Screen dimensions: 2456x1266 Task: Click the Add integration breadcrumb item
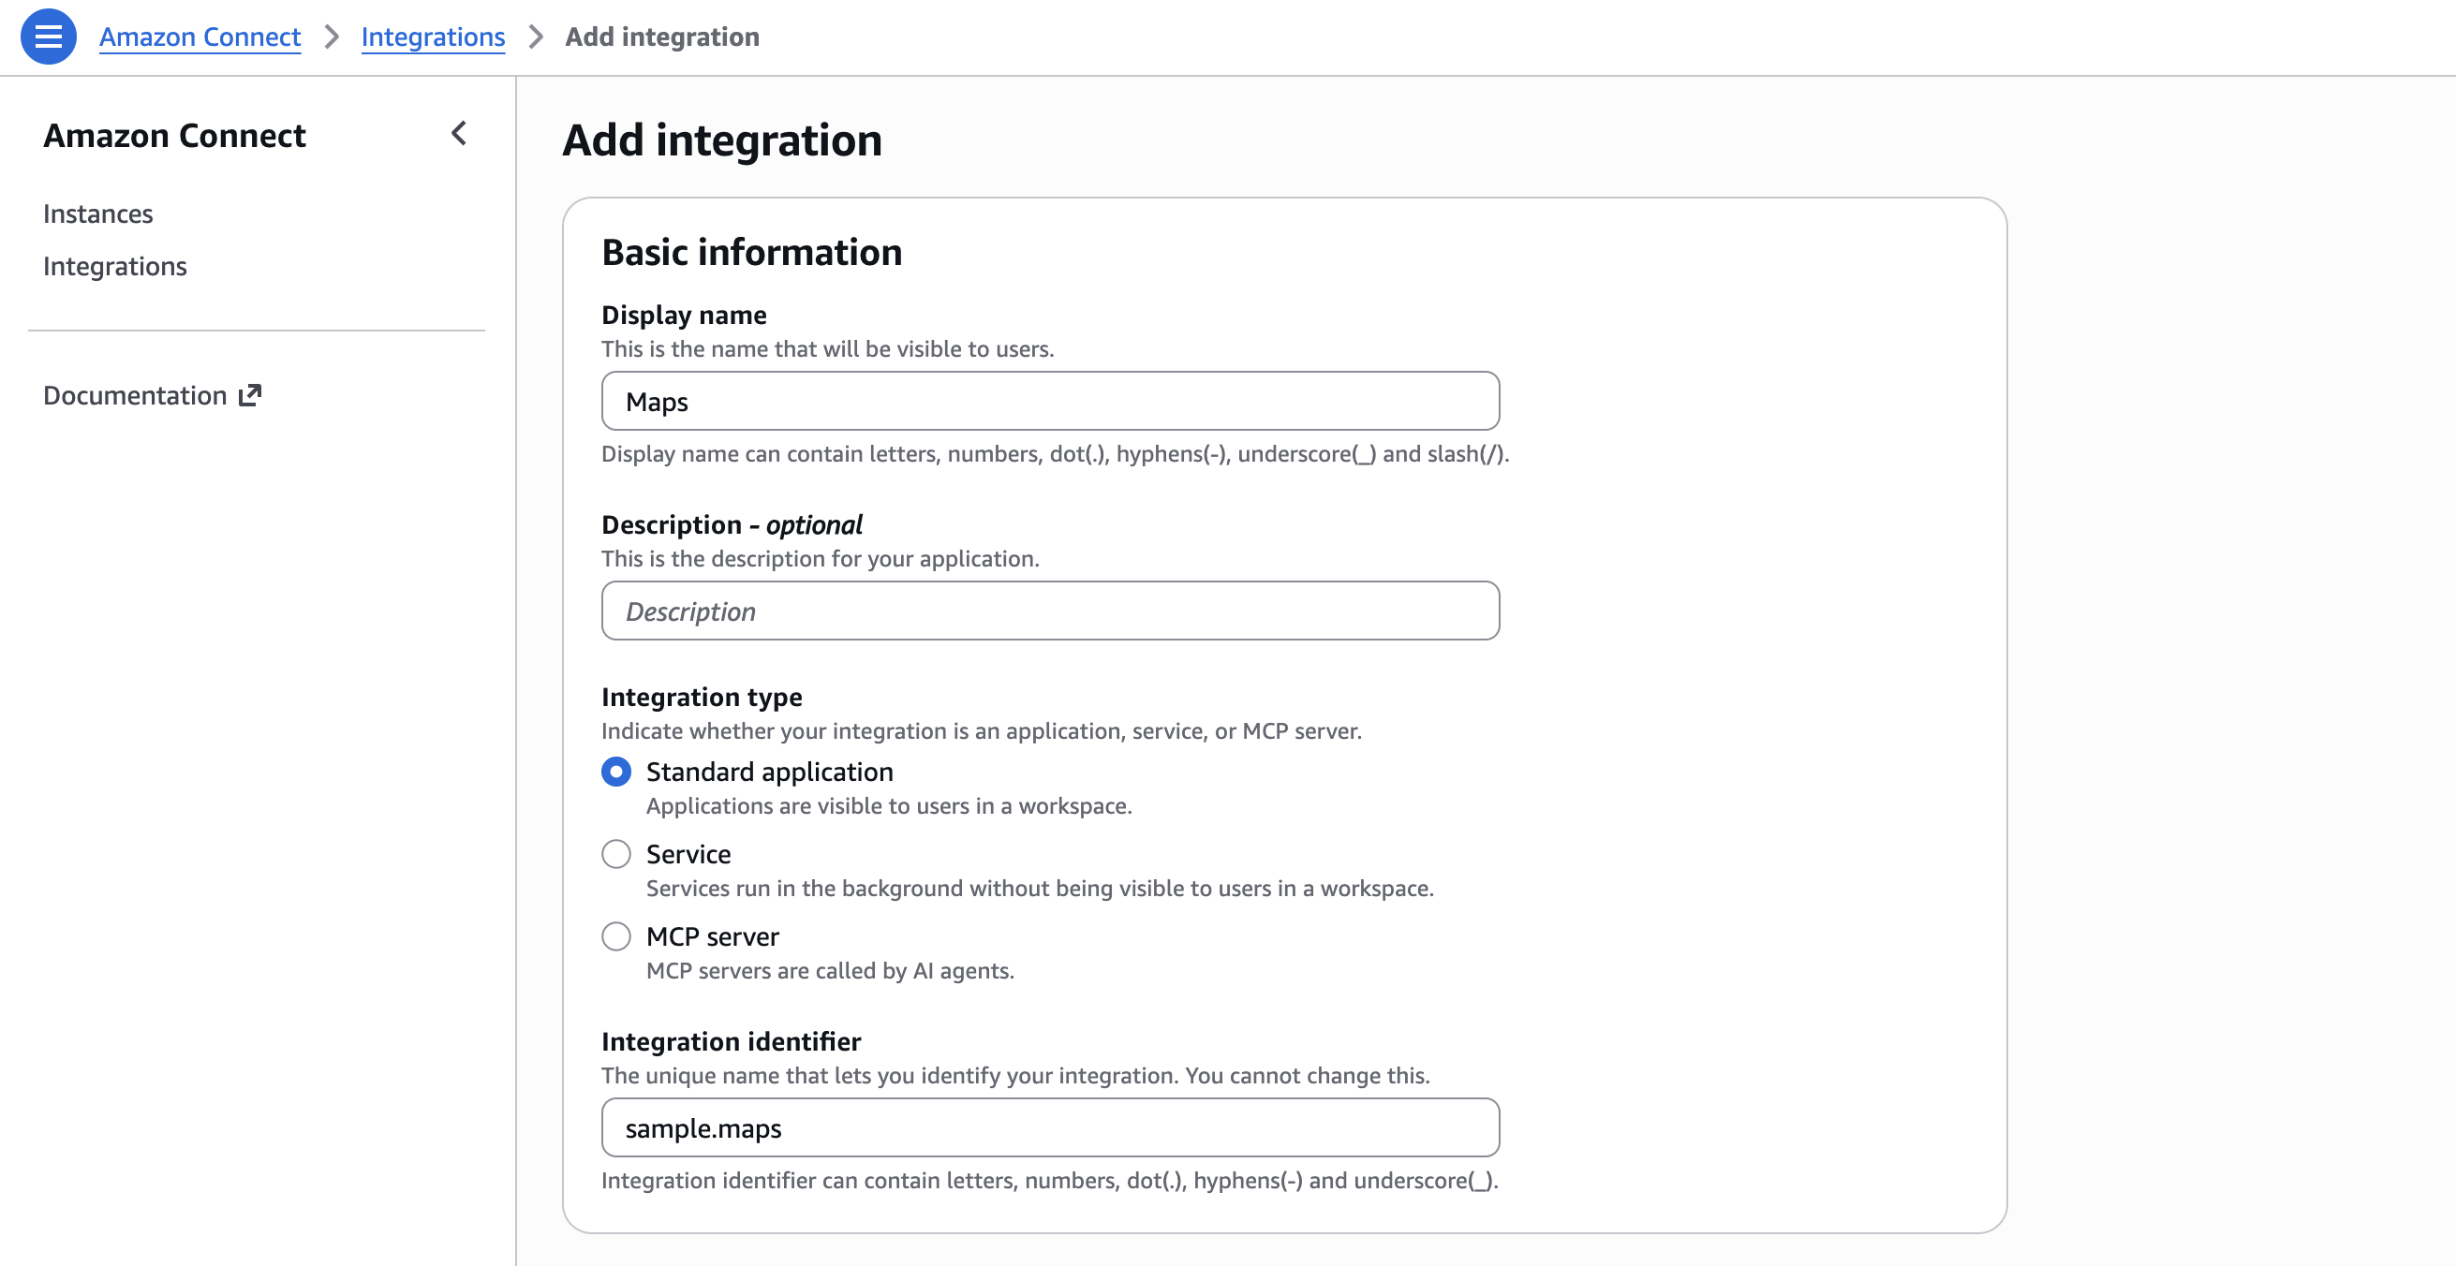[x=661, y=37]
